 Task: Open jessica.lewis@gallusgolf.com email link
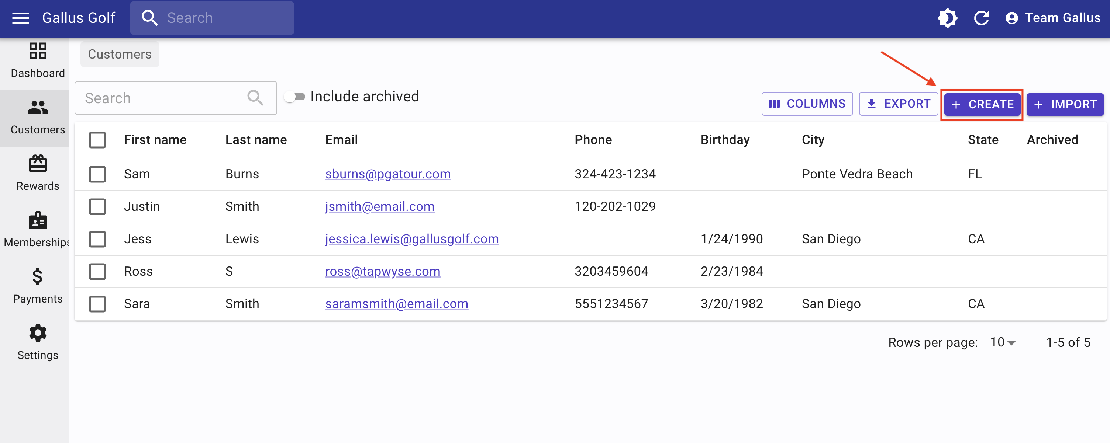point(412,239)
